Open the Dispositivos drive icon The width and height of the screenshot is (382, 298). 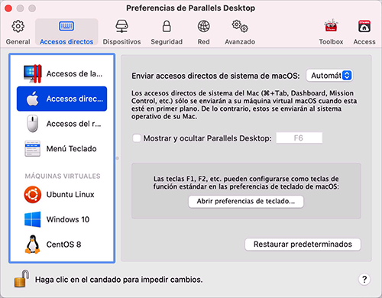click(121, 26)
